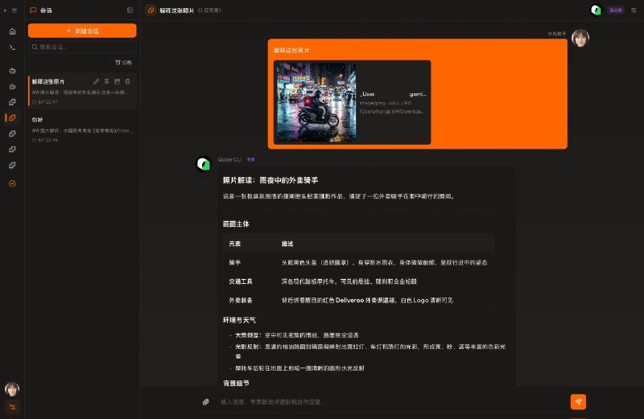Click the Qoder CLI sender name

tap(229, 159)
